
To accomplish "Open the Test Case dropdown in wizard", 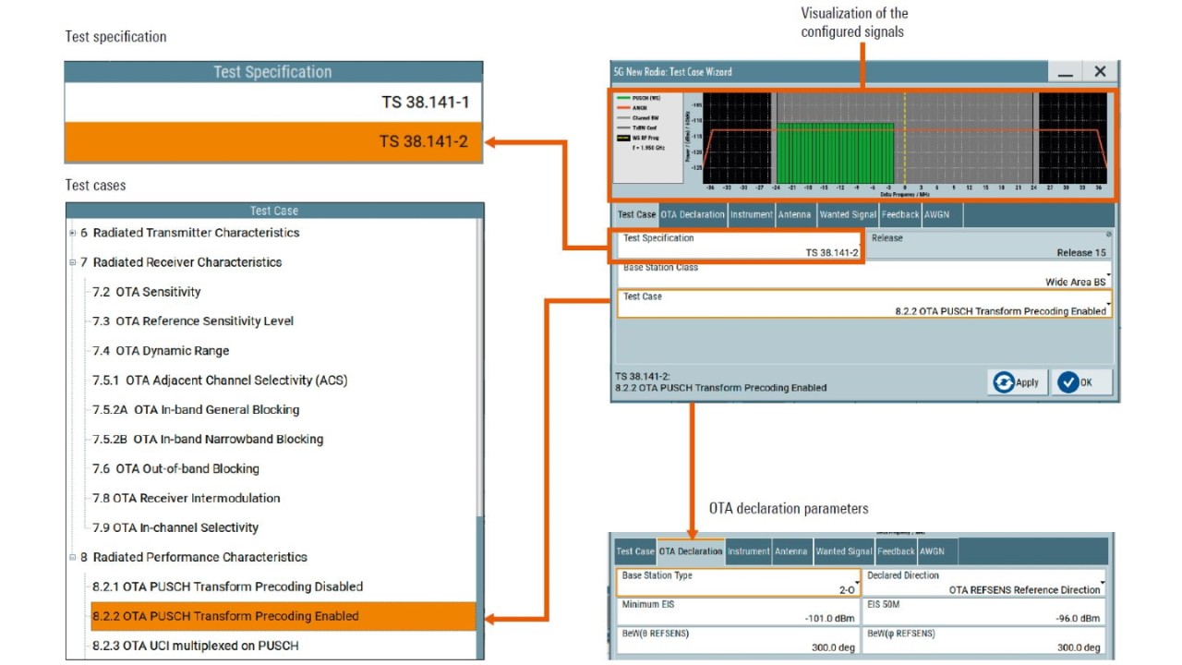I will pos(865,304).
